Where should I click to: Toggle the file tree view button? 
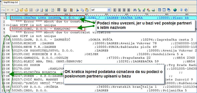coord(3,10)
